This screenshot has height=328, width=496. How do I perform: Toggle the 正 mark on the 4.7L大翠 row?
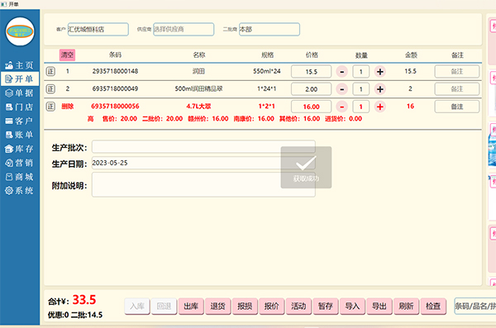click(x=50, y=107)
